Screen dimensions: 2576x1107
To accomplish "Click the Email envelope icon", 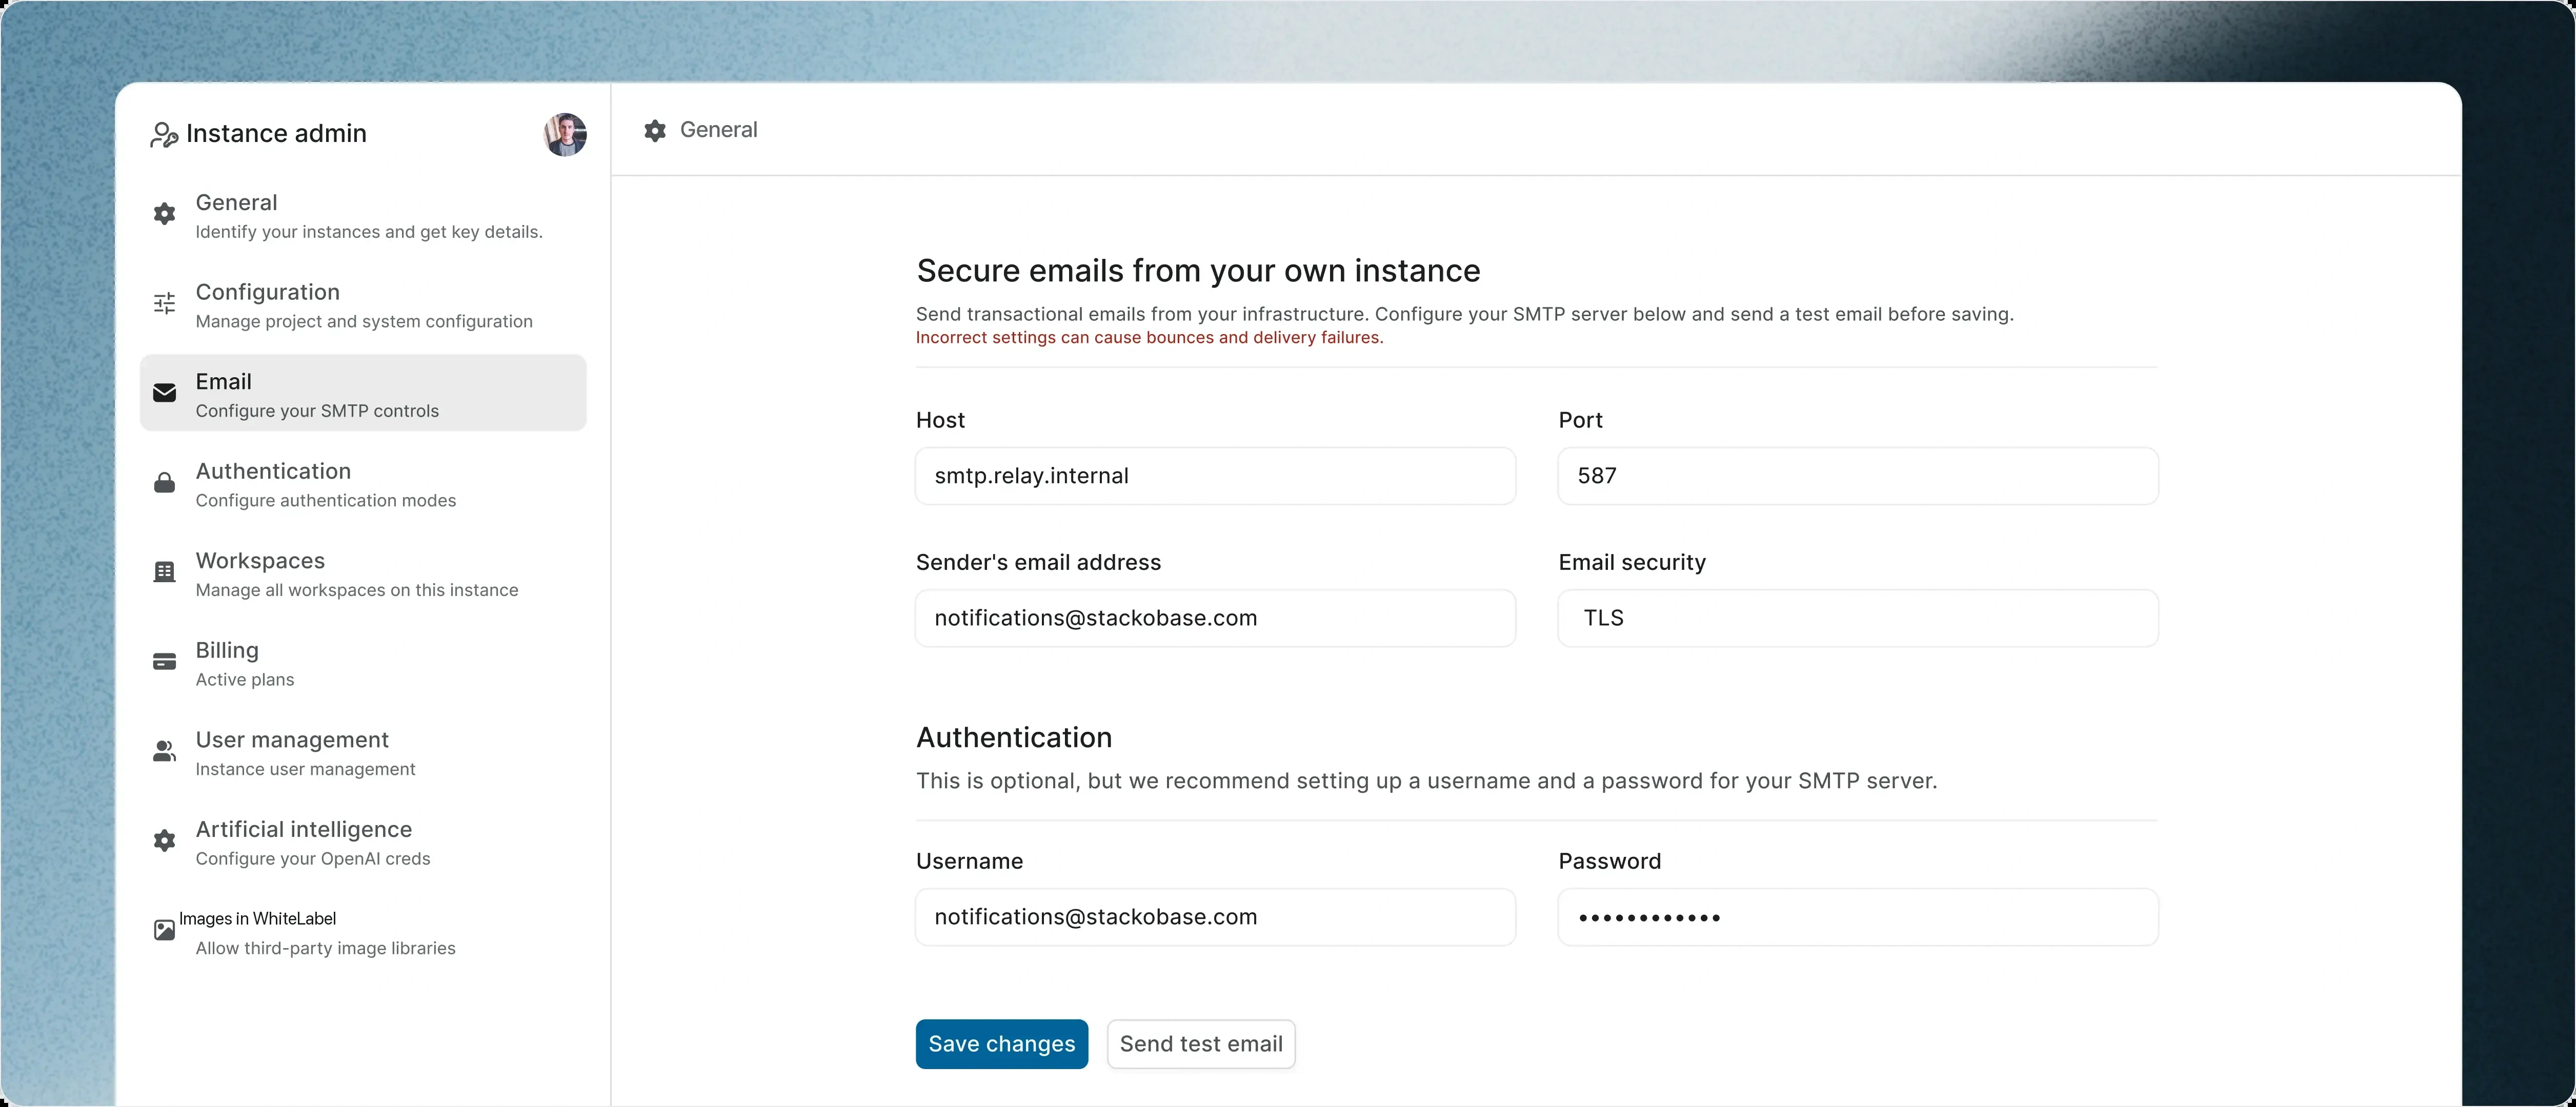I will [164, 393].
